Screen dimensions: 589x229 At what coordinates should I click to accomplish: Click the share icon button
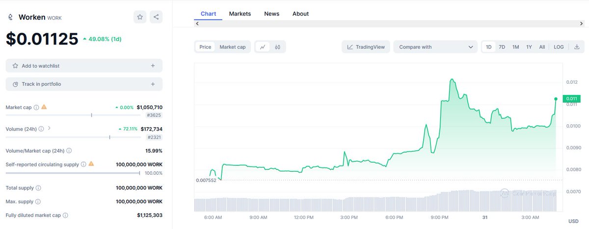coord(156,17)
